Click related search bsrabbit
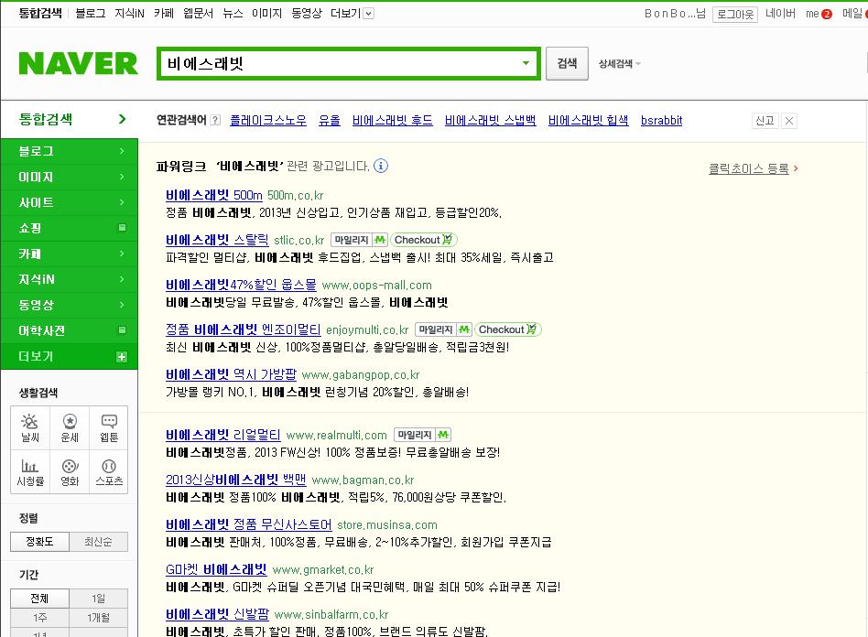The height and width of the screenshot is (637, 868). pos(661,120)
